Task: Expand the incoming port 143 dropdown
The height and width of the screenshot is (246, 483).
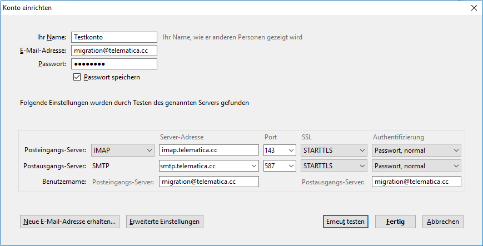Action: (280, 150)
